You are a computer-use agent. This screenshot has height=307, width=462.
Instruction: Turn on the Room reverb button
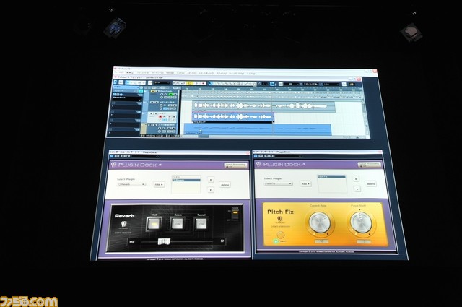[x=178, y=224]
